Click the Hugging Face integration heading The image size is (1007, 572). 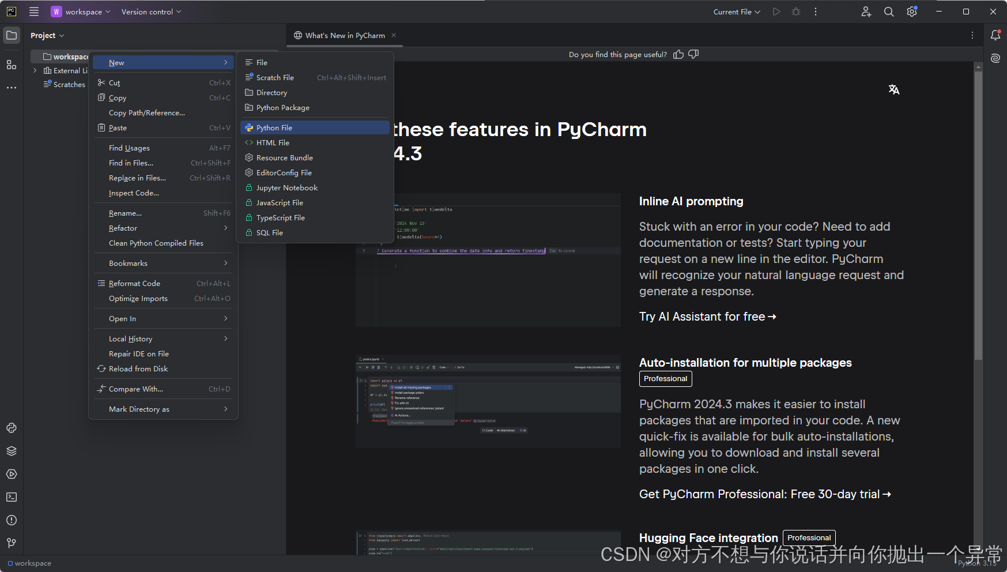(708, 538)
